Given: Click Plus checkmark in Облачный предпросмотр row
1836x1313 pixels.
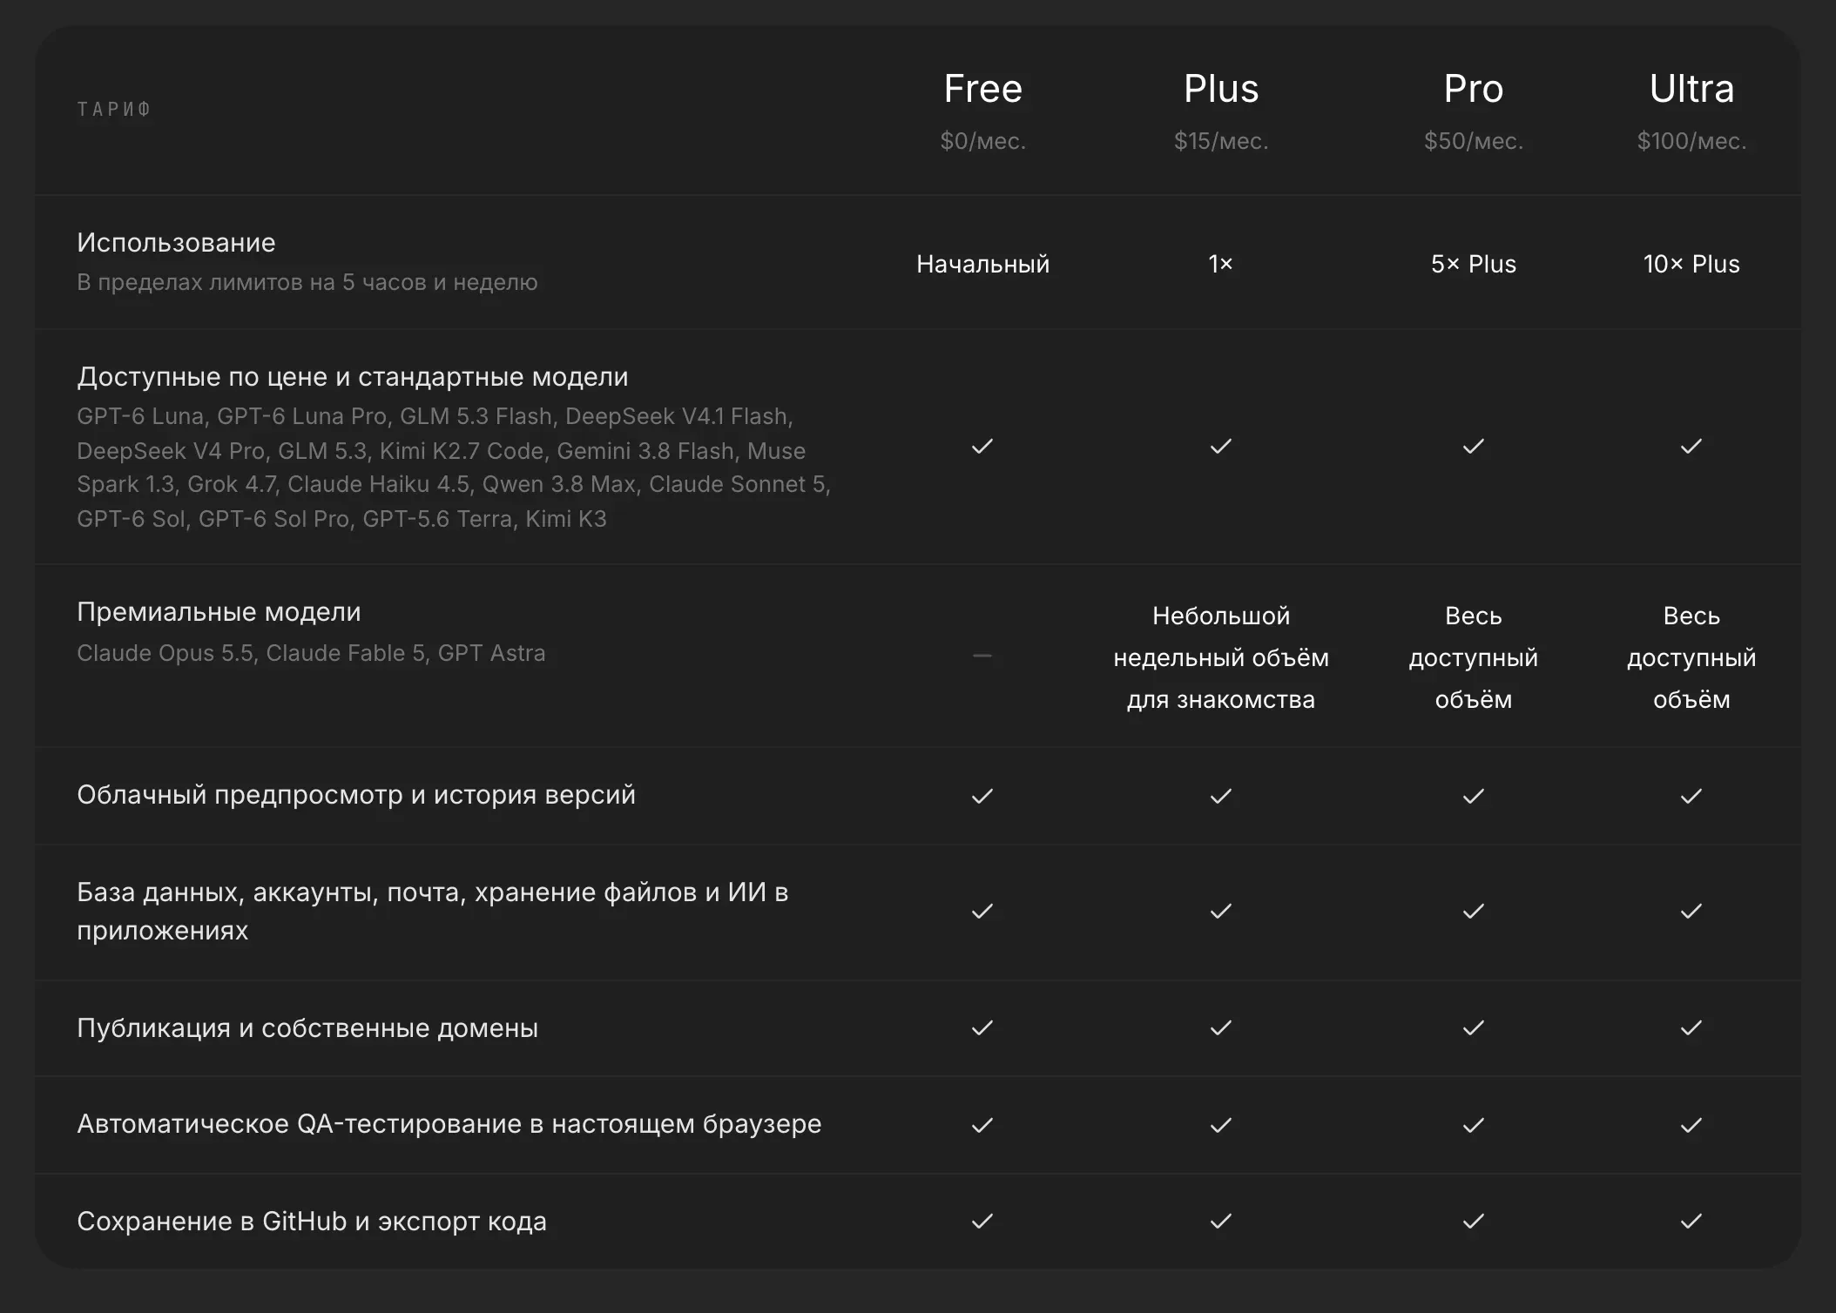Looking at the screenshot, I should [x=1221, y=796].
